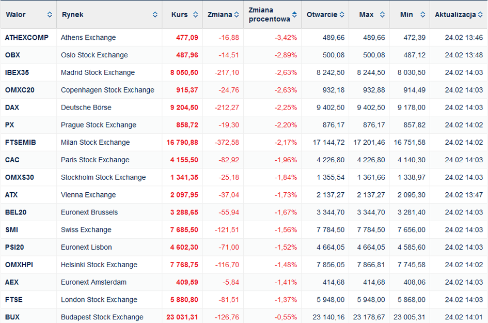
Task: Open the OMXHPI index link
Action: click(19, 264)
